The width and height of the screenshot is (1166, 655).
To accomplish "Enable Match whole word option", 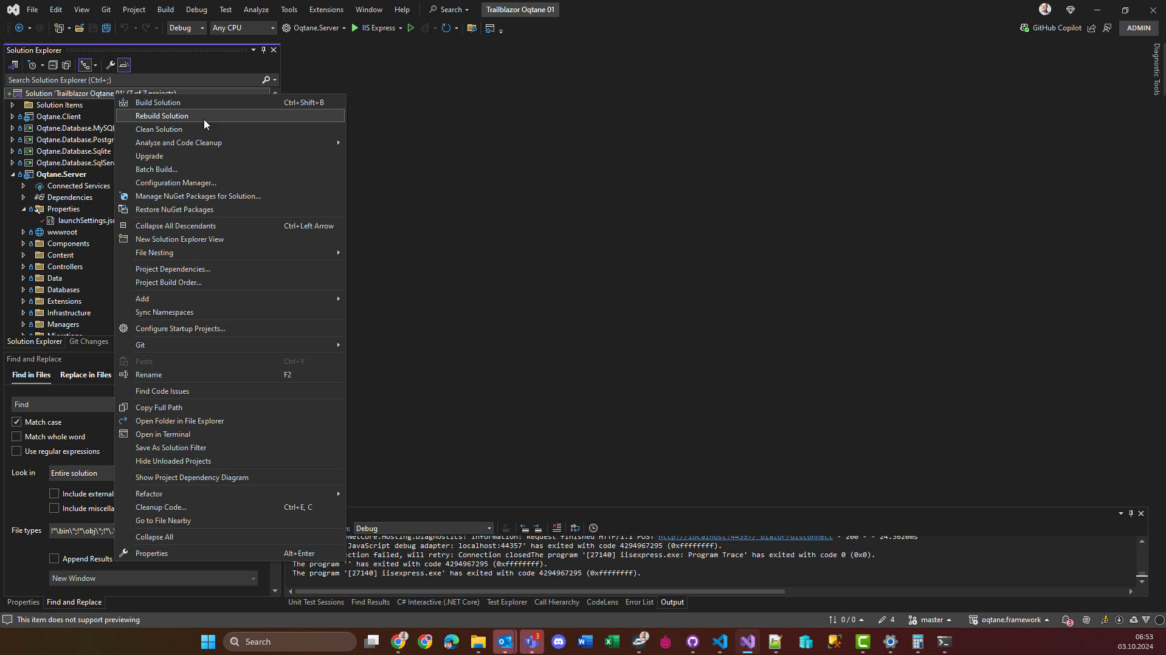I will [x=16, y=436].
